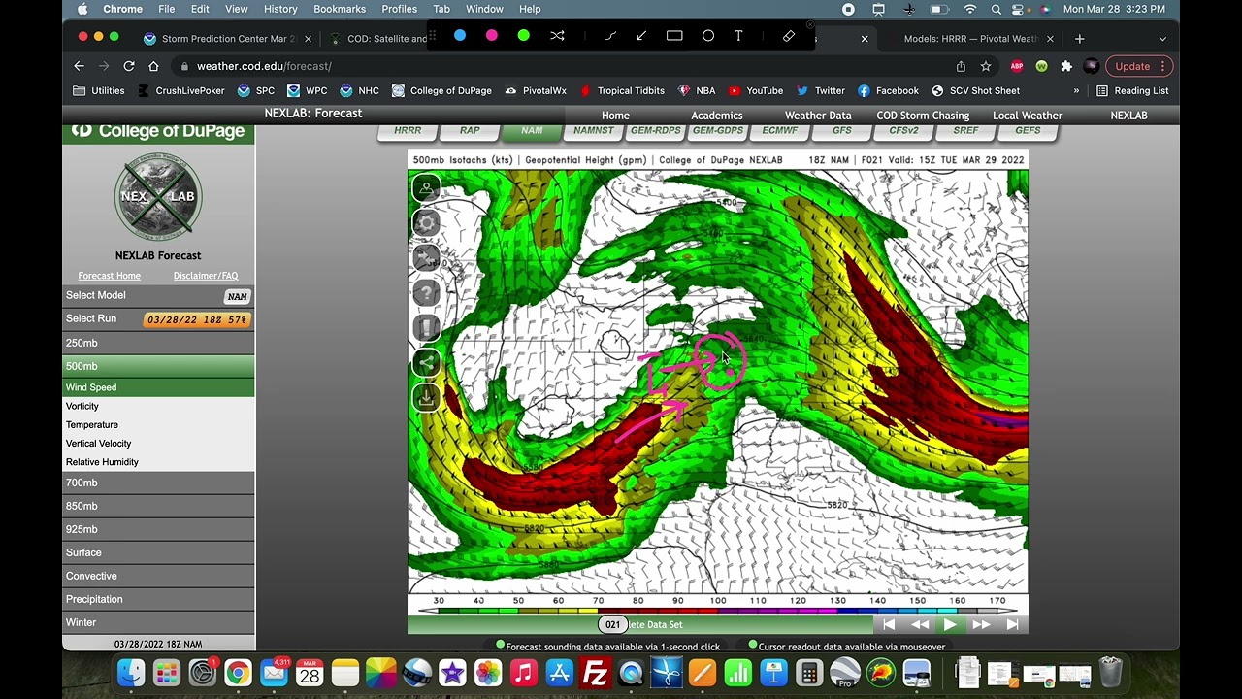Image resolution: width=1242 pixels, height=699 pixels.
Task: Select the circle drawing tool
Action: (x=708, y=36)
